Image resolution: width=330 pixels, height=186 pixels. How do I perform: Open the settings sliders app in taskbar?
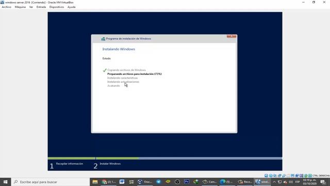tap(131, 182)
